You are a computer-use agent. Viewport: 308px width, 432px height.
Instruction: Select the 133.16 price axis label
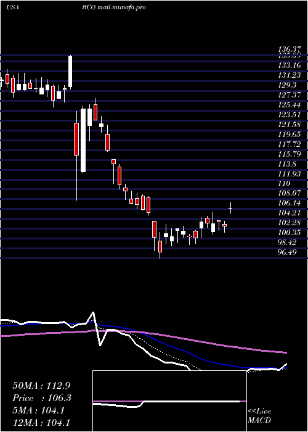pyautogui.click(x=290, y=65)
